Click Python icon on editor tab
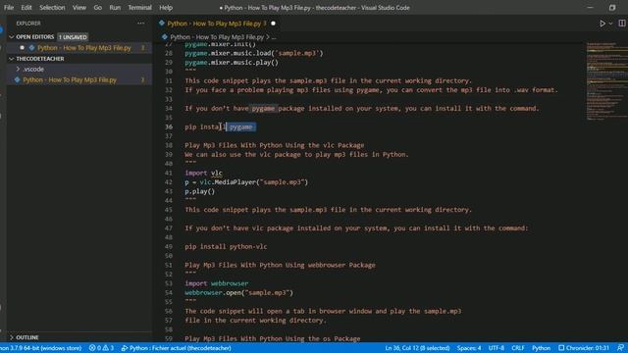 (162, 24)
